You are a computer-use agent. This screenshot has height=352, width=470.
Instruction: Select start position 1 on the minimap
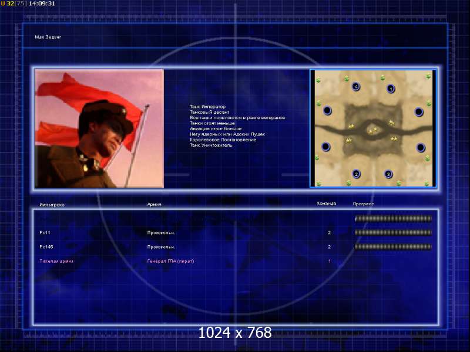click(x=391, y=89)
